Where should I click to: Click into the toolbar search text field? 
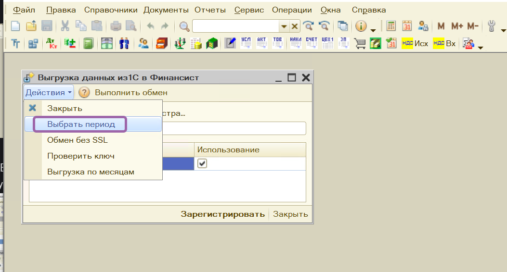point(236,26)
